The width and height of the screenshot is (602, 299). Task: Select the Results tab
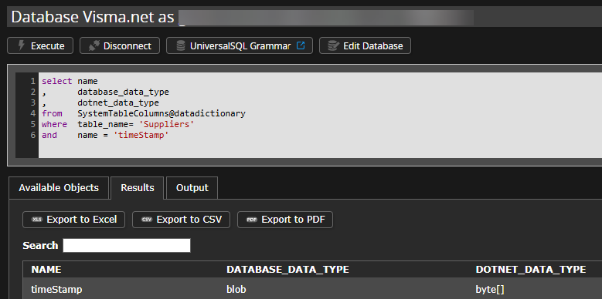pos(138,187)
